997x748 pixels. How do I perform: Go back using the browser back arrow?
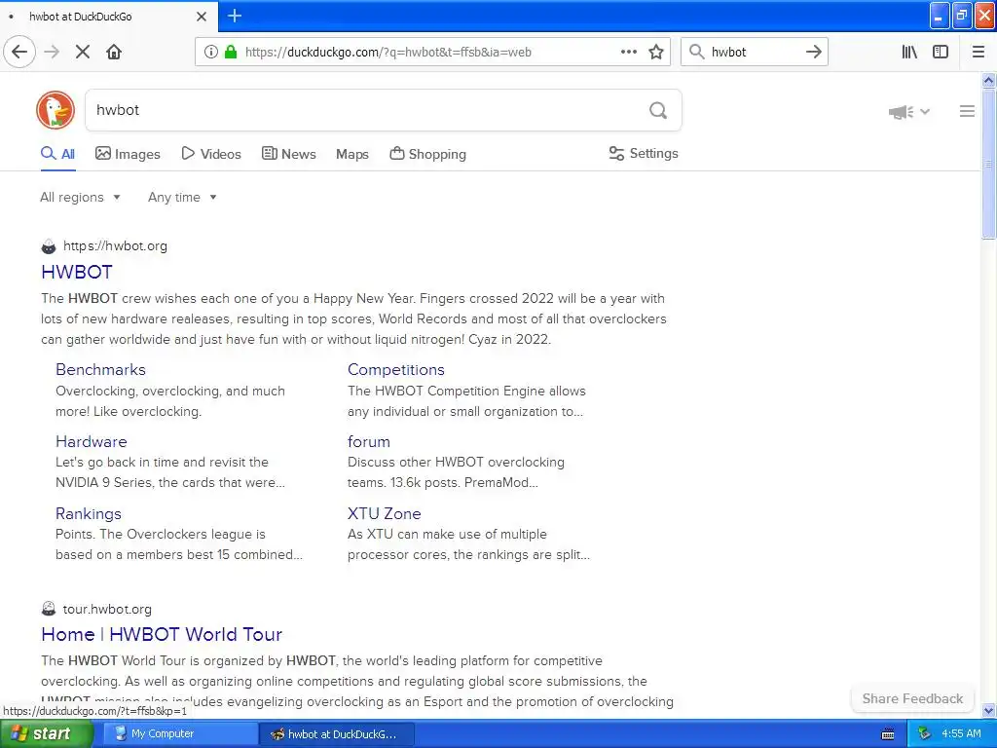19,52
